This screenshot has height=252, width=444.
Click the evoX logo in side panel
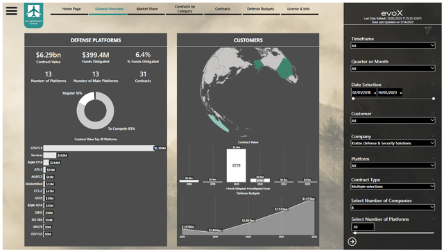[x=392, y=13]
